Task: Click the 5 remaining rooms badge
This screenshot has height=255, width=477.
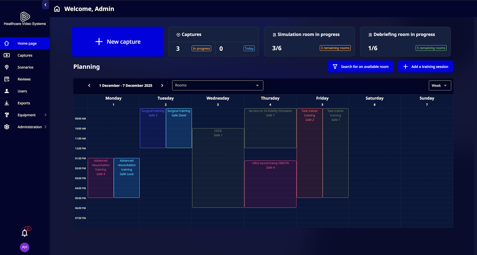Action: (431, 48)
